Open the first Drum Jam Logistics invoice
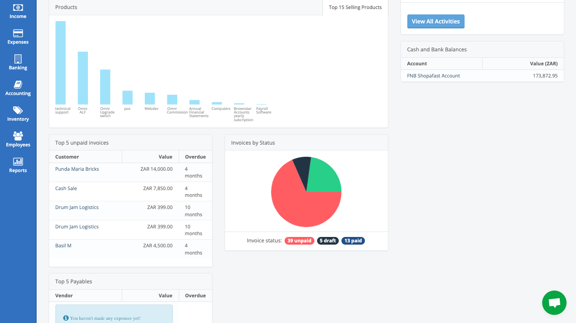 tap(77, 207)
